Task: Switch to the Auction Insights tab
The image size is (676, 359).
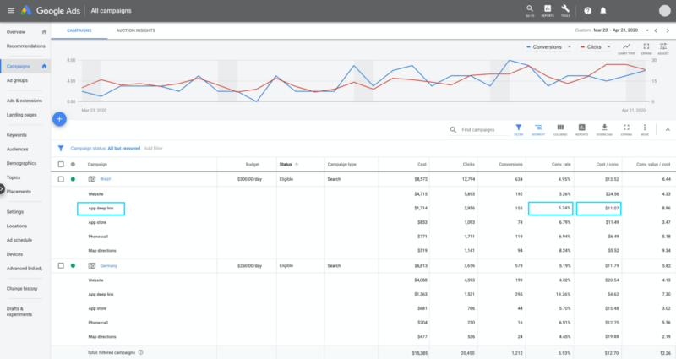Action: (136, 30)
